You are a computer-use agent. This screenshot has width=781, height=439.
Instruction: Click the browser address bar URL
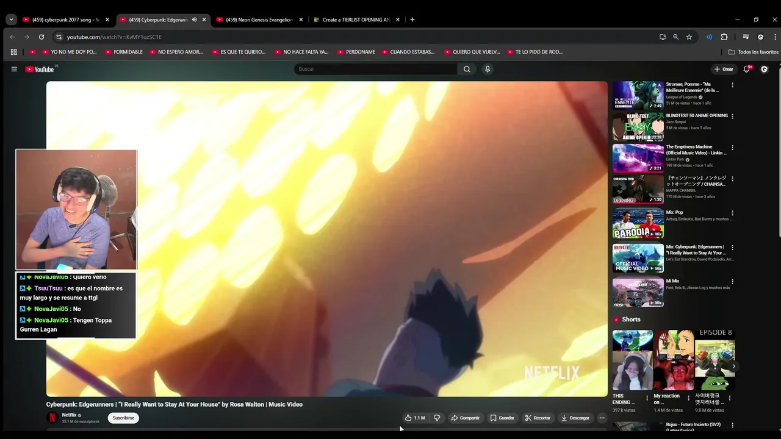pyautogui.click(x=114, y=37)
